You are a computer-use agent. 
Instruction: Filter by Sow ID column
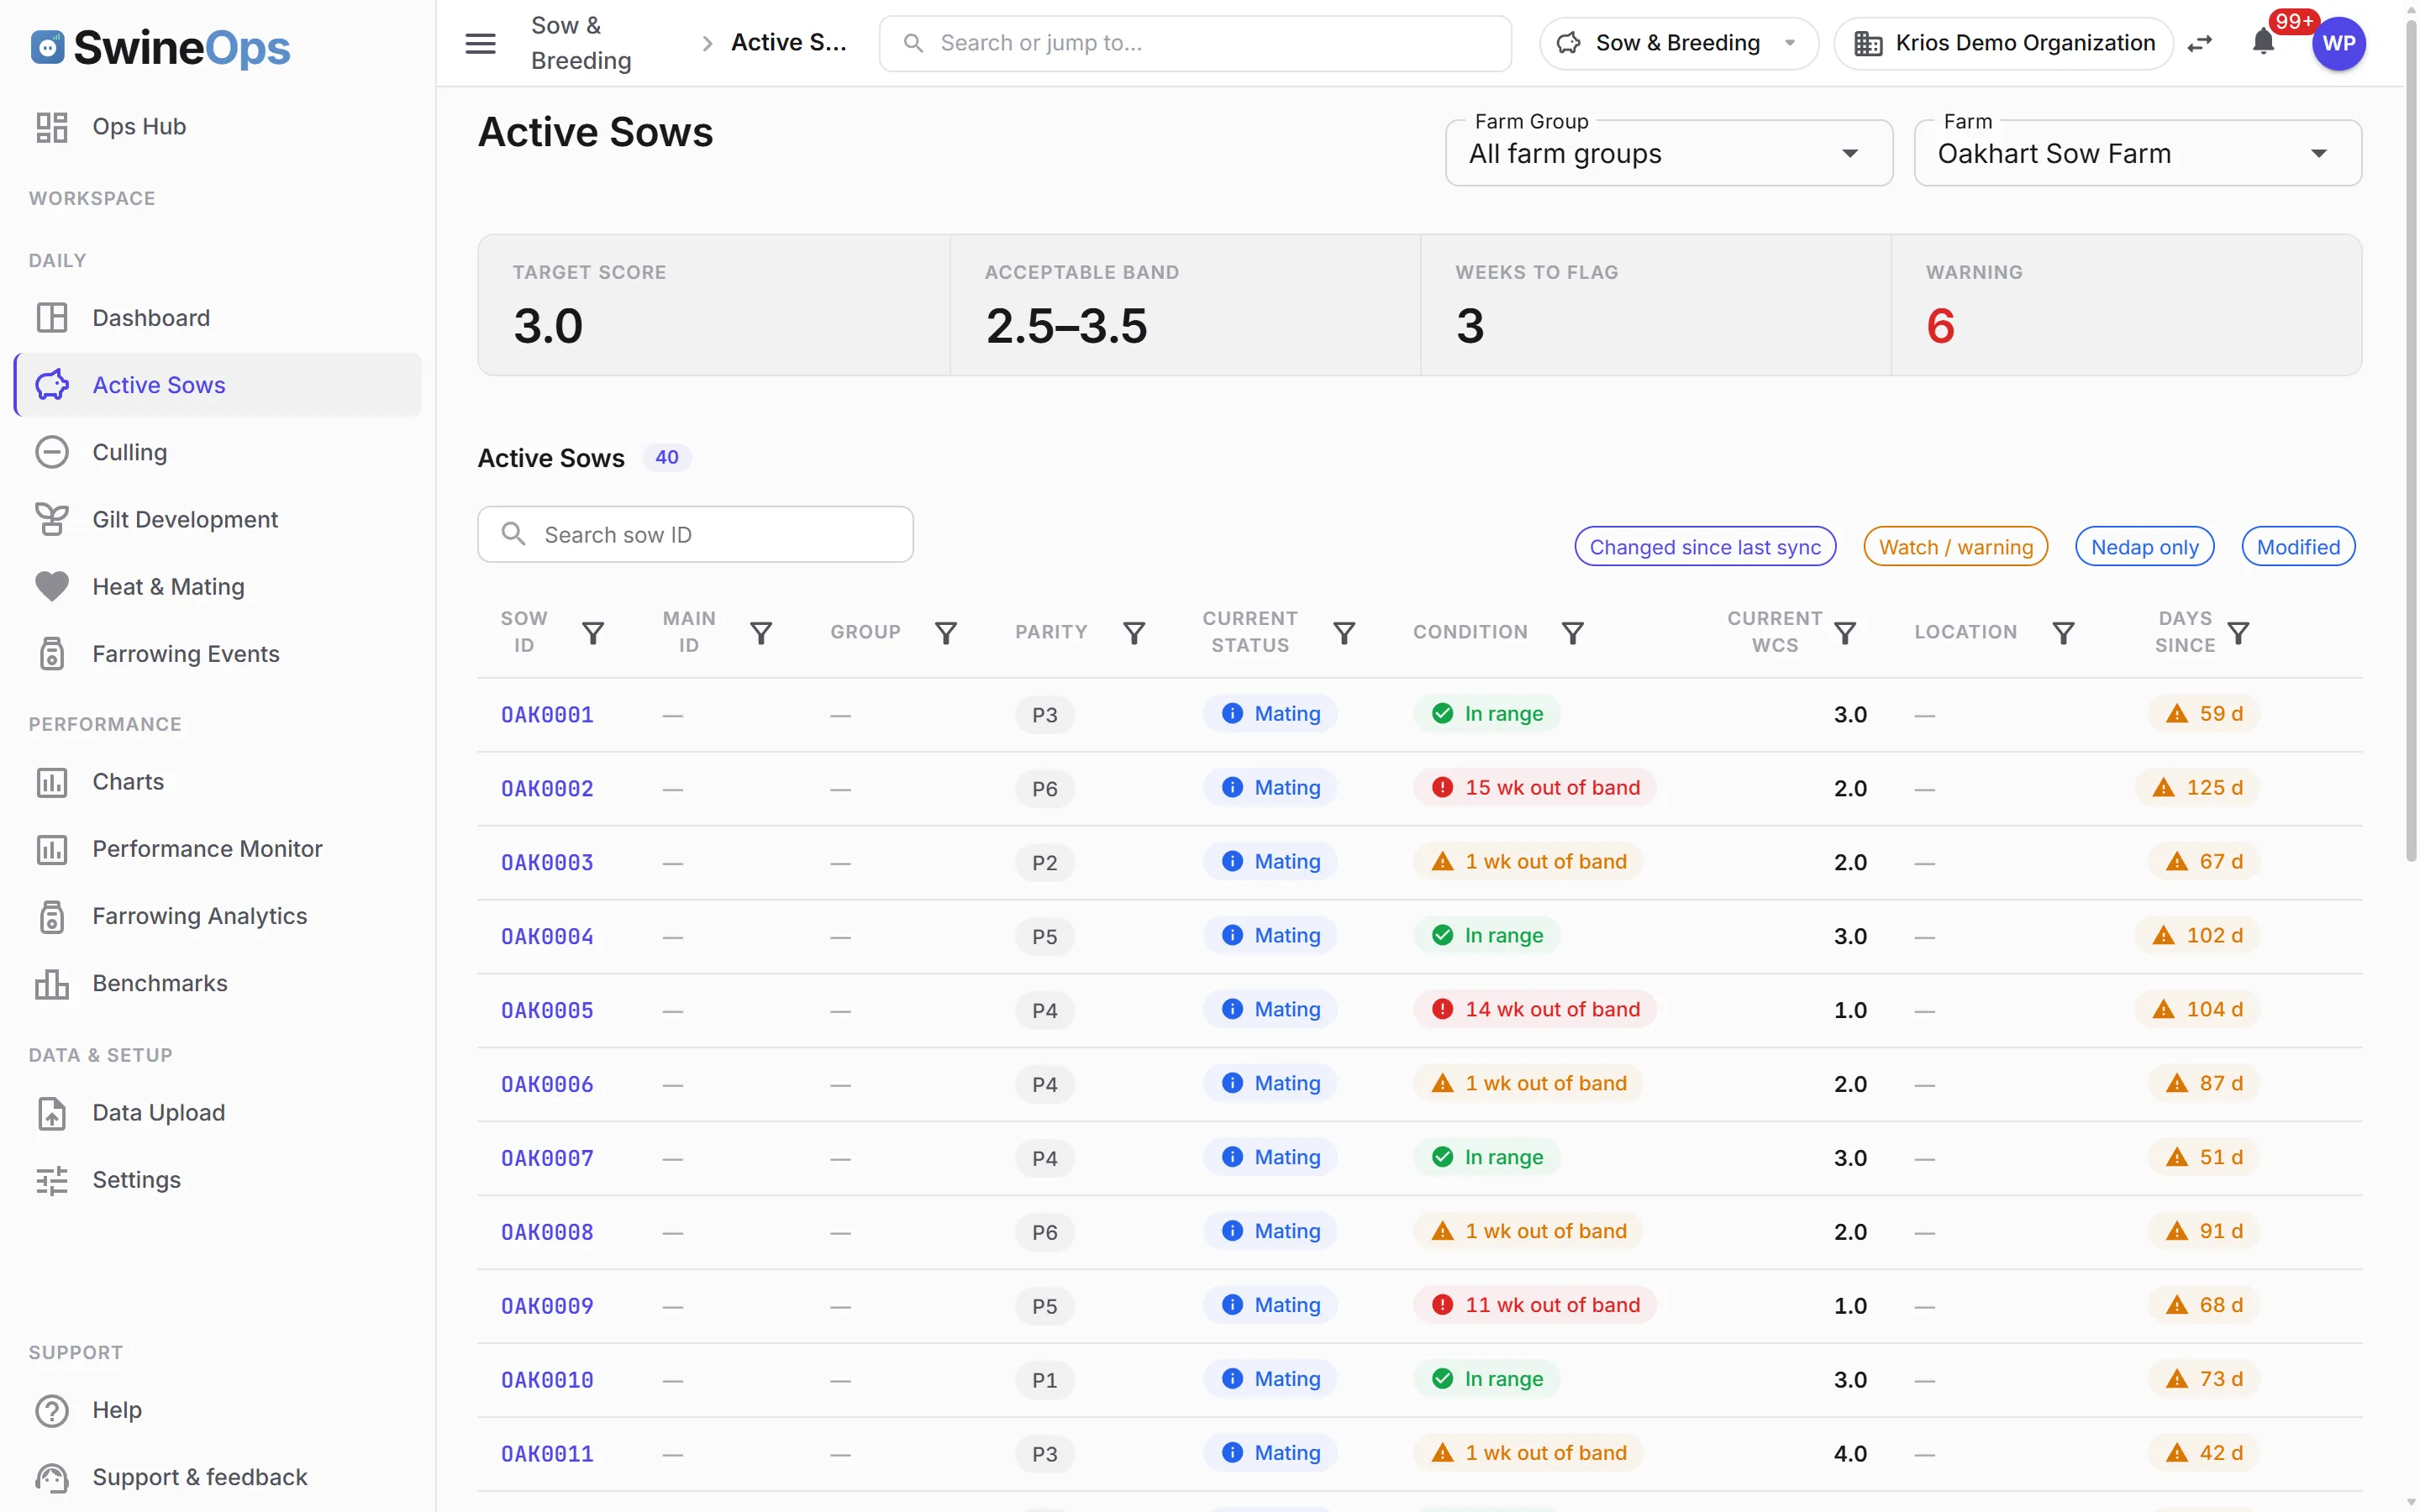coord(593,632)
